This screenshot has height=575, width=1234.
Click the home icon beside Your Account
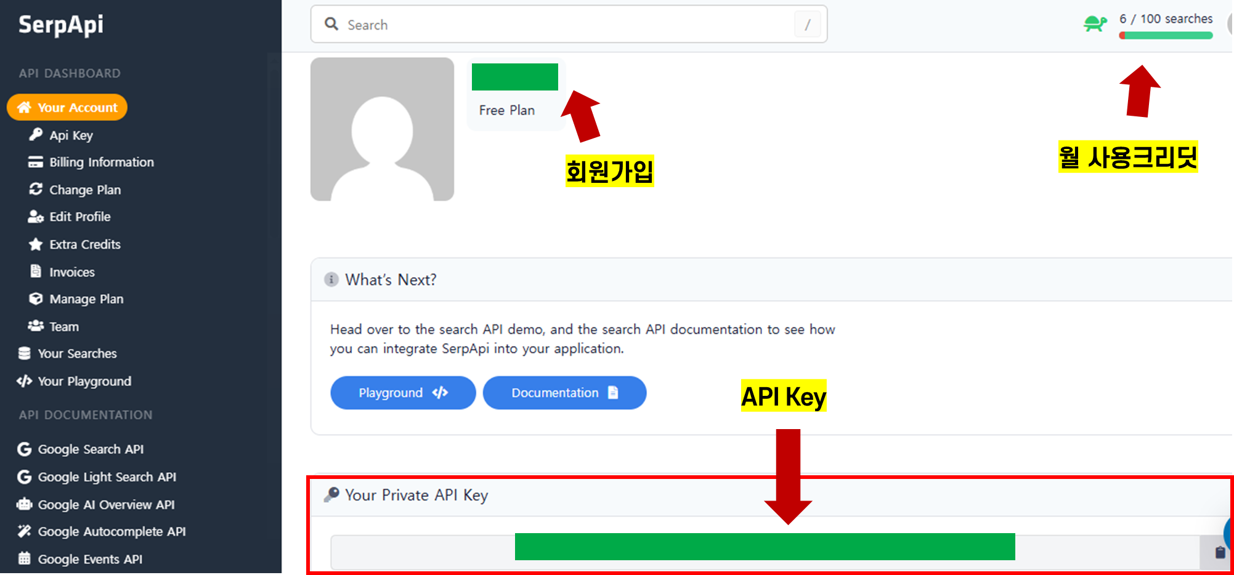click(x=24, y=107)
